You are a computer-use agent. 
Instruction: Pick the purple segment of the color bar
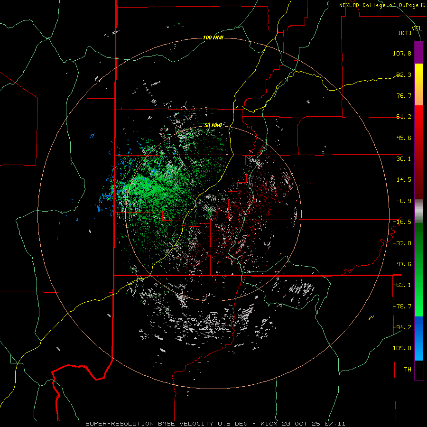(419, 53)
